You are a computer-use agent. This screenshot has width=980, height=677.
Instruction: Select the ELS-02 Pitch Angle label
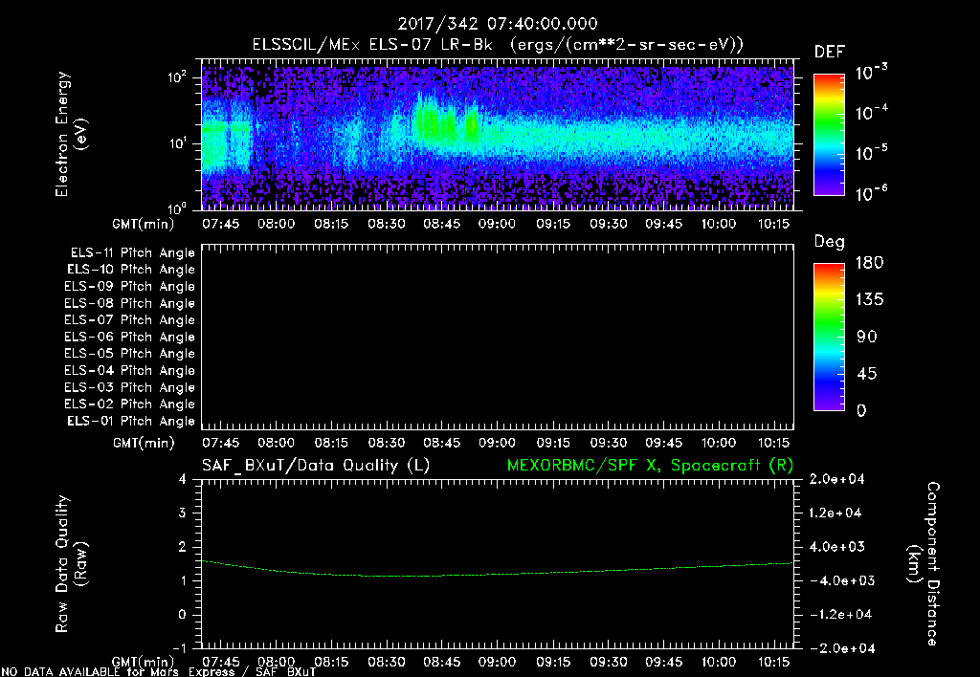[129, 404]
